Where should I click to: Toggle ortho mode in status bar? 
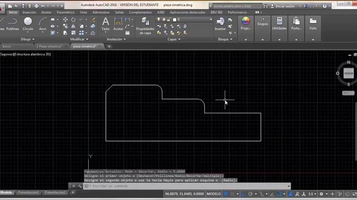(244, 194)
